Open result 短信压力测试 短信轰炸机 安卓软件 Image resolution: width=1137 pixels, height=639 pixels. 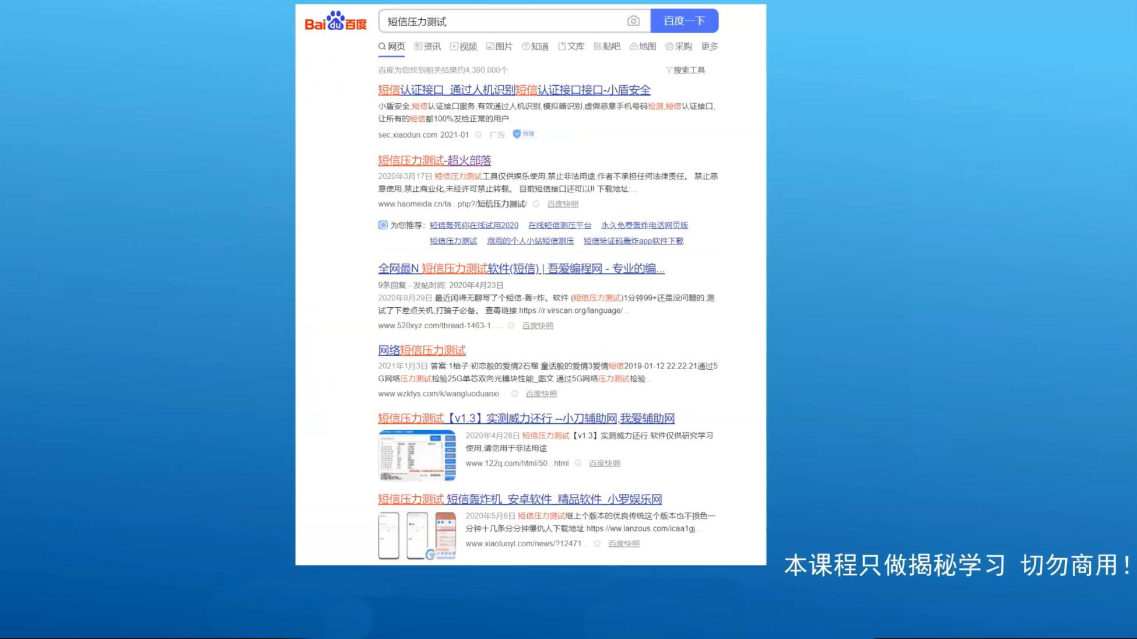(x=520, y=499)
